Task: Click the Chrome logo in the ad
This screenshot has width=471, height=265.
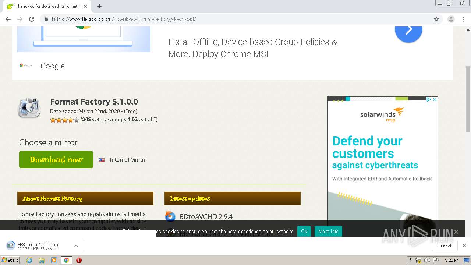Action: click(x=26, y=66)
